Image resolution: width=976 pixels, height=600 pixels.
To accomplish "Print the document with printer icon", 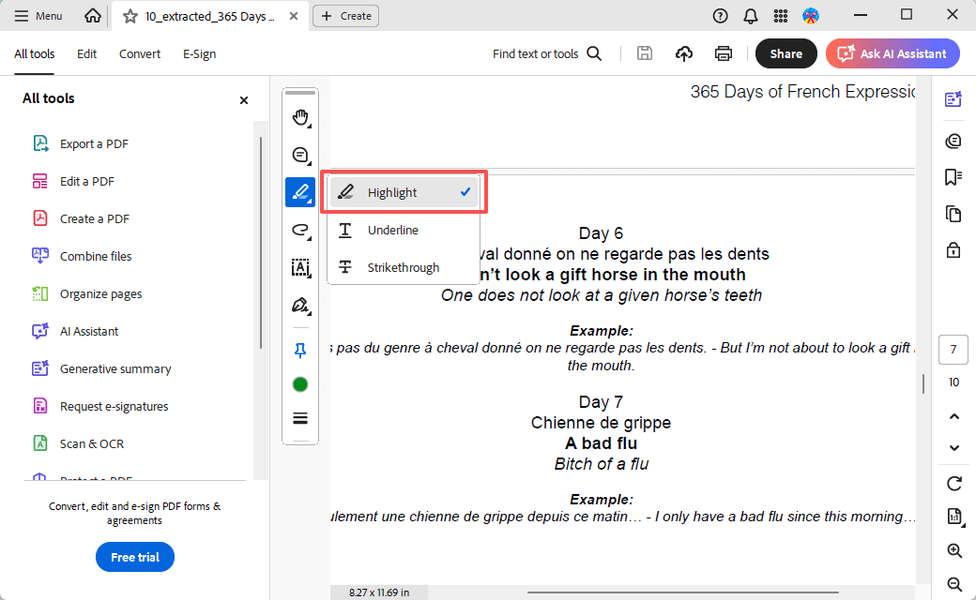I will click(x=723, y=53).
